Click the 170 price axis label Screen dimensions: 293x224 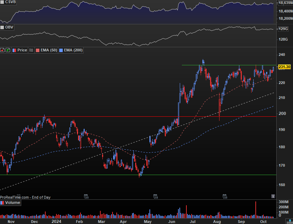[282, 165]
